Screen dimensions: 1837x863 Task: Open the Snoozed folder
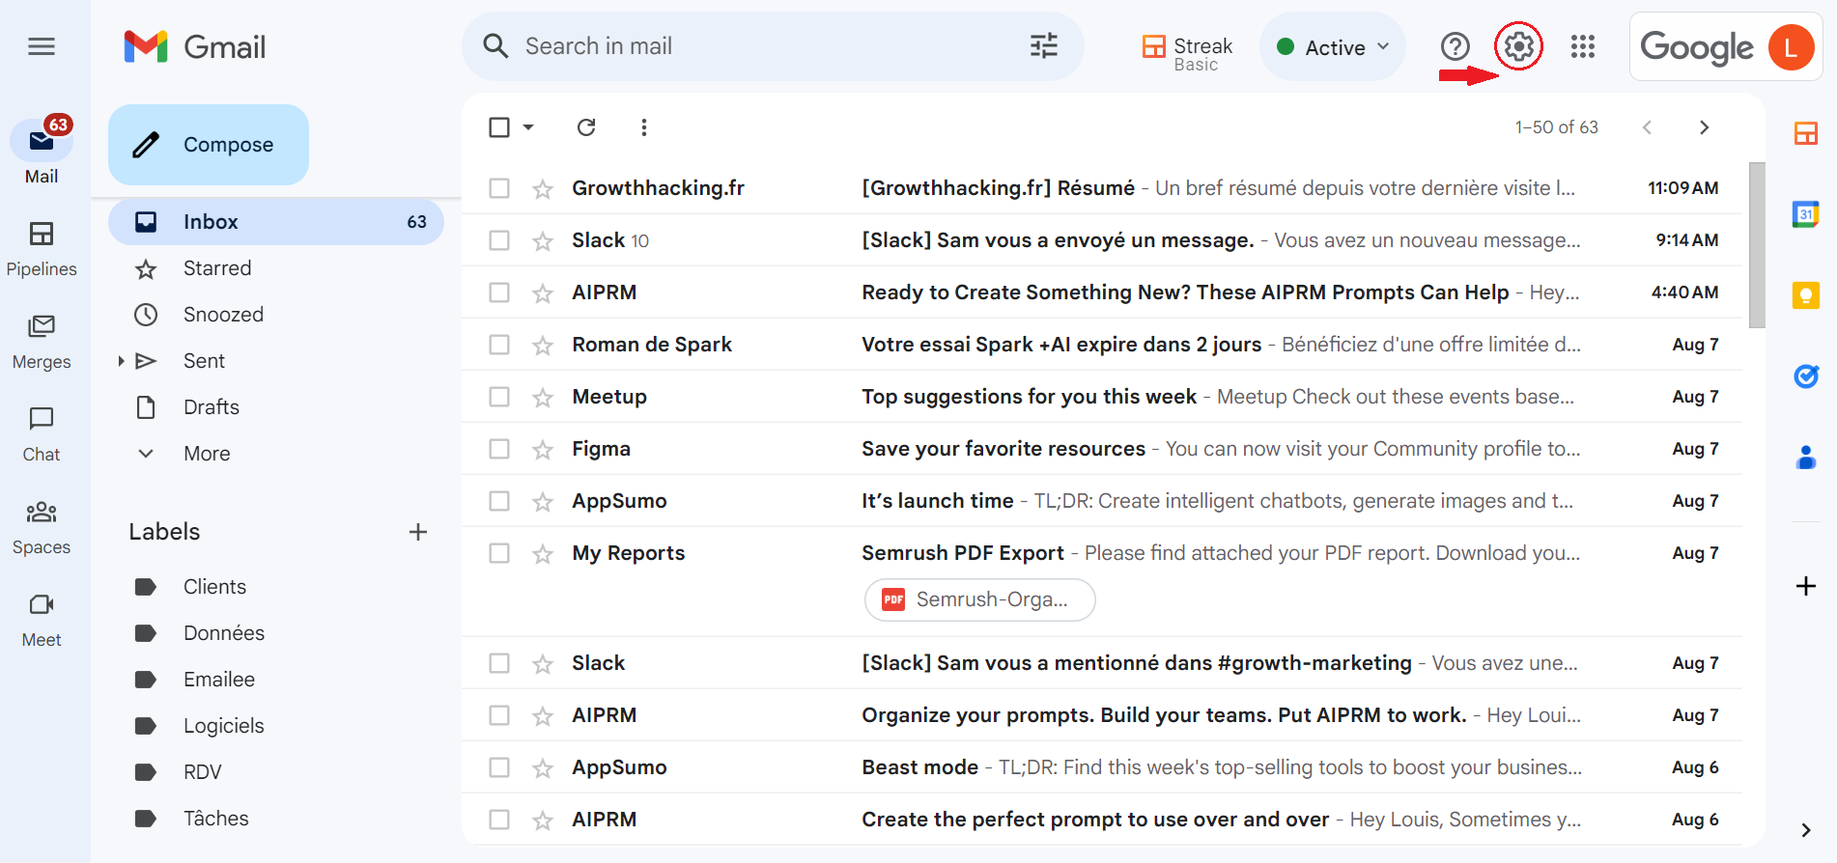tap(276, 315)
